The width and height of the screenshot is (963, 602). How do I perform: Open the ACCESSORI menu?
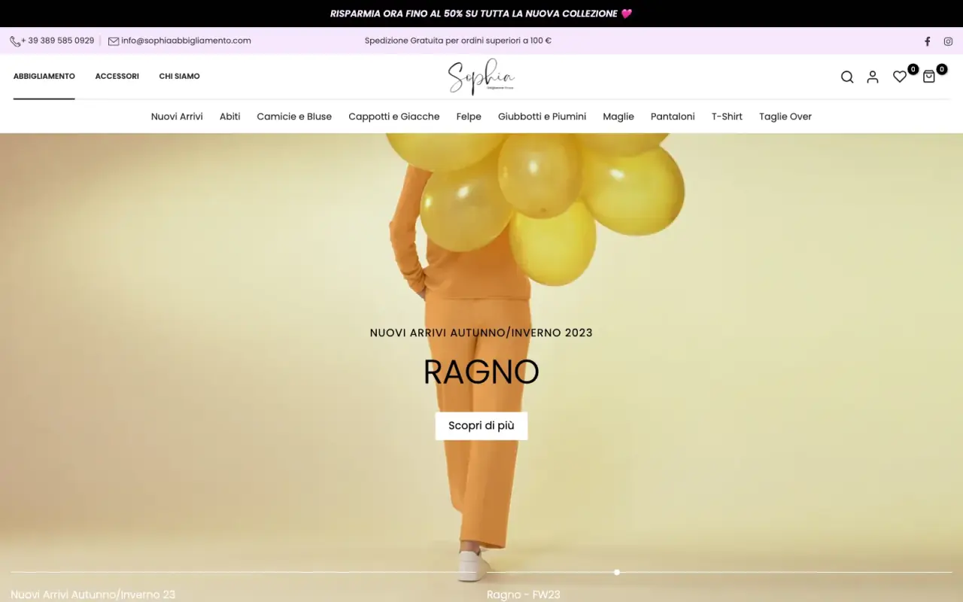117,76
